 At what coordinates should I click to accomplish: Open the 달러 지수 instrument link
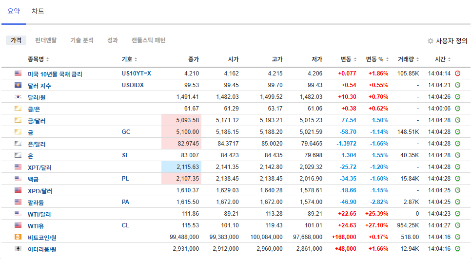point(39,86)
